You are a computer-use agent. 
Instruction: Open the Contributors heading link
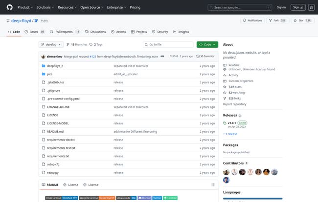pyautogui.click(x=235, y=163)
